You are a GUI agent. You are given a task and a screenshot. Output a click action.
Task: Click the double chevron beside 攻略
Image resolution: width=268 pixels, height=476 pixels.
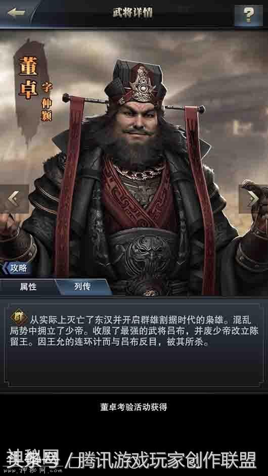(x=5, y=268)
